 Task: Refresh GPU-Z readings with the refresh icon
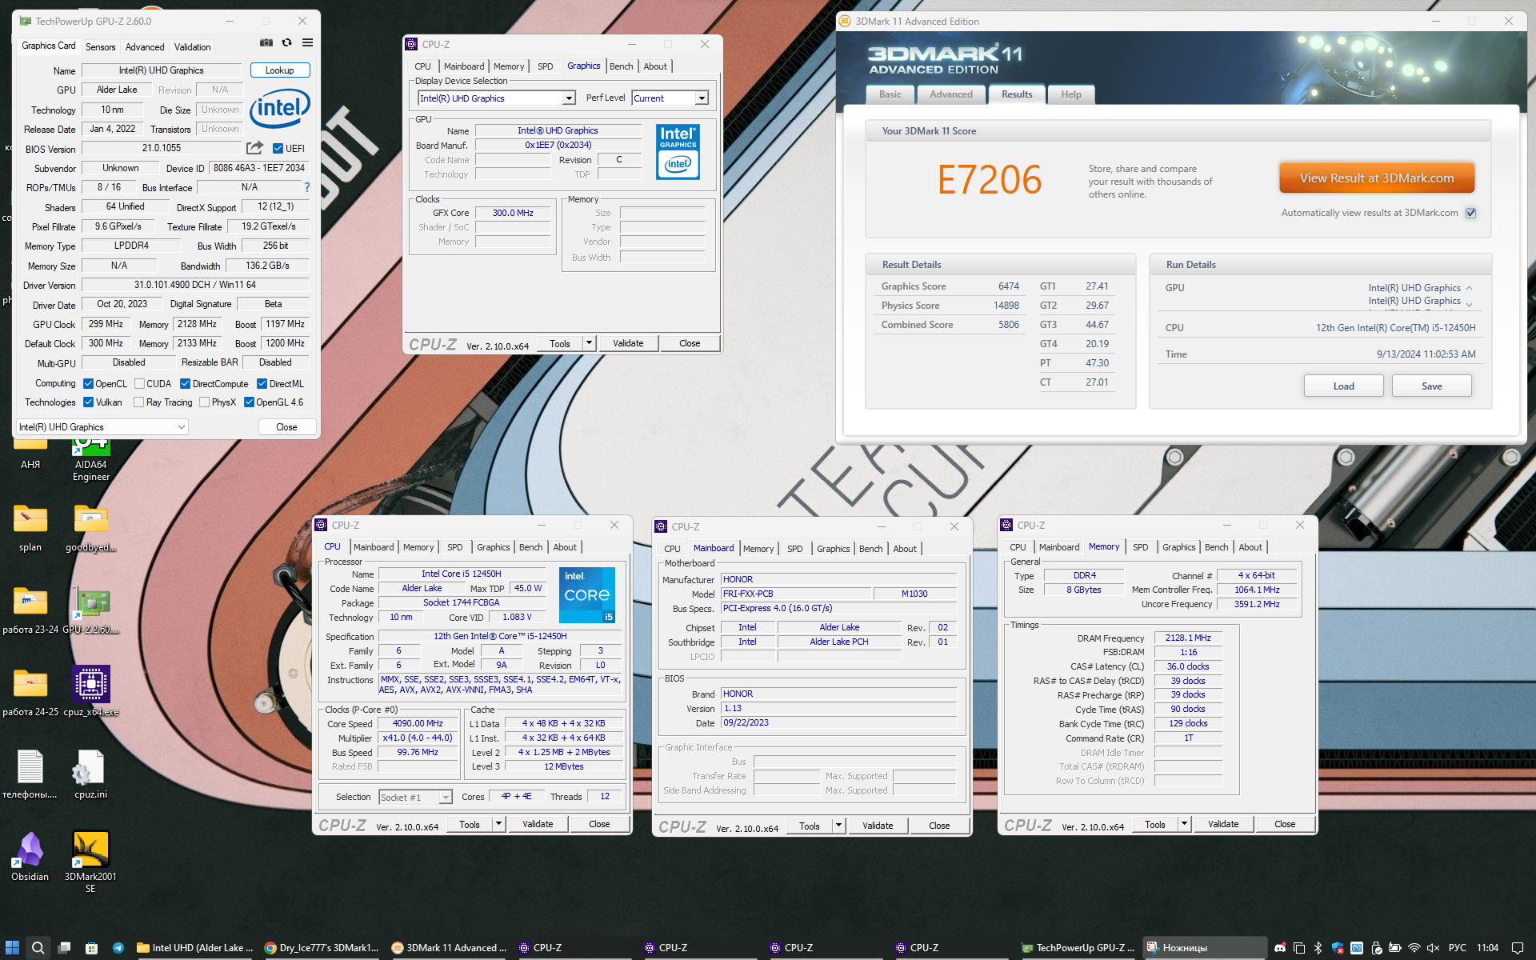coord(286,43)
